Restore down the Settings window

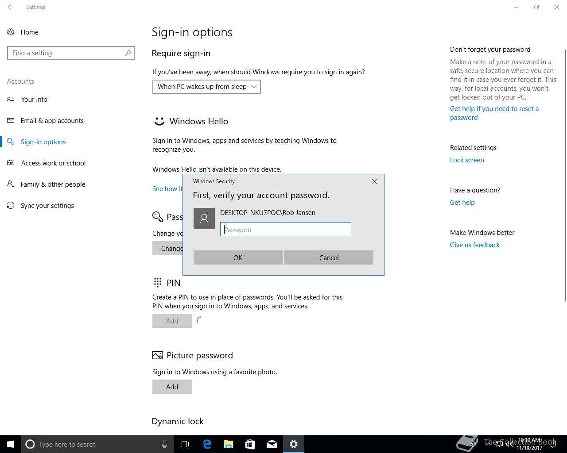click(x=536, y=7)
